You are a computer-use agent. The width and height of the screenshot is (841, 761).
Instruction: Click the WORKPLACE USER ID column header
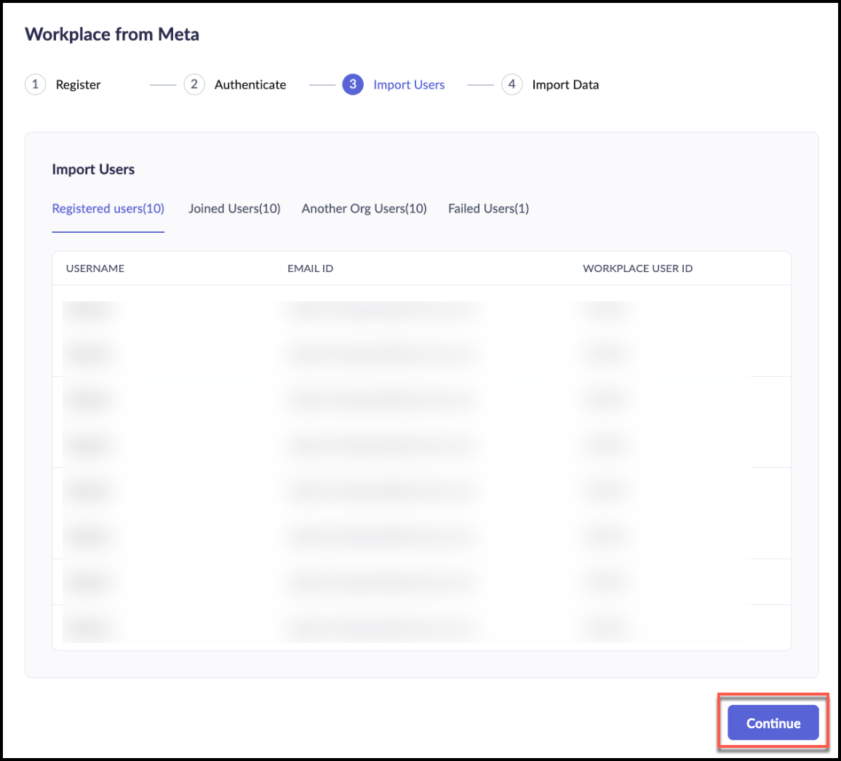(638, 268)
